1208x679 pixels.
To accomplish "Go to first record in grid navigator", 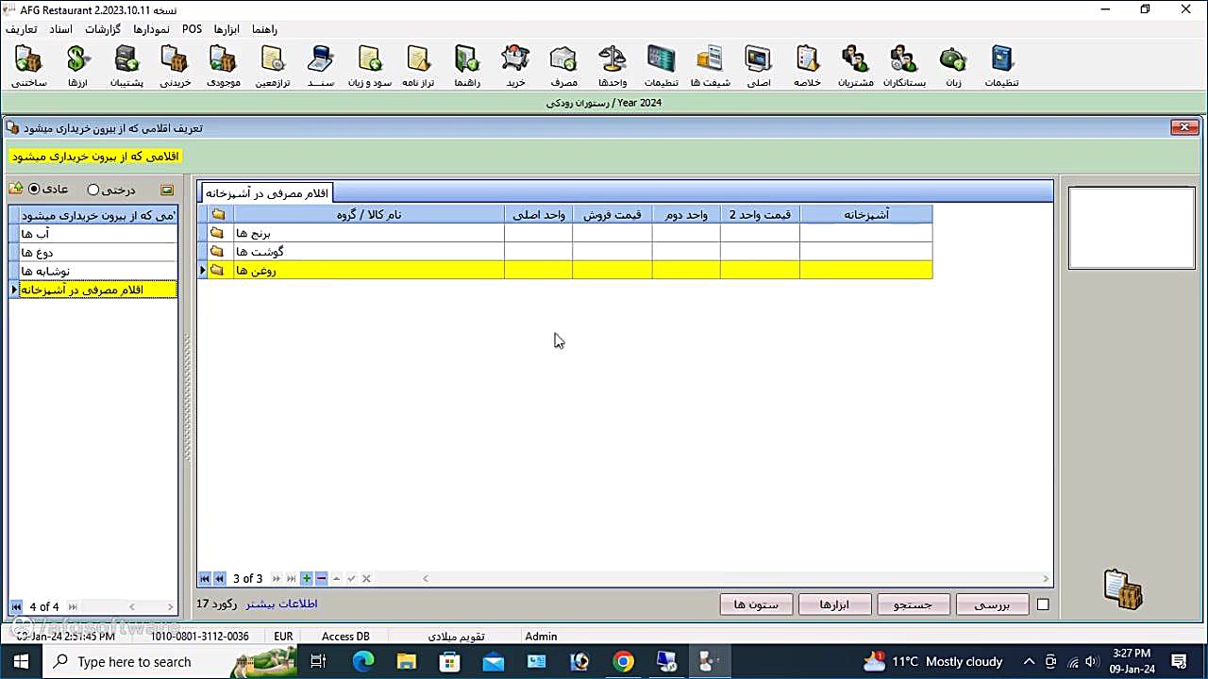I will [205, 578].
